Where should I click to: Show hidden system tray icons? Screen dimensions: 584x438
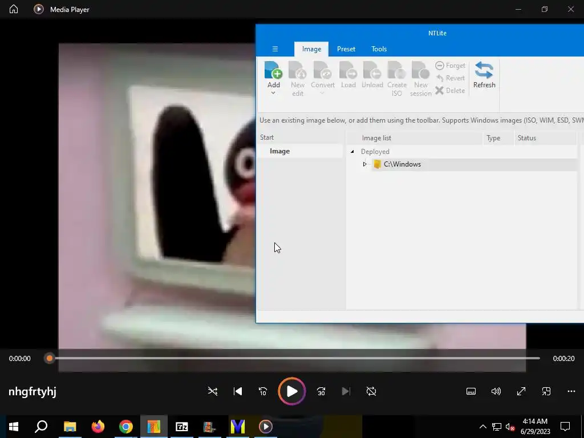point(482,427)
